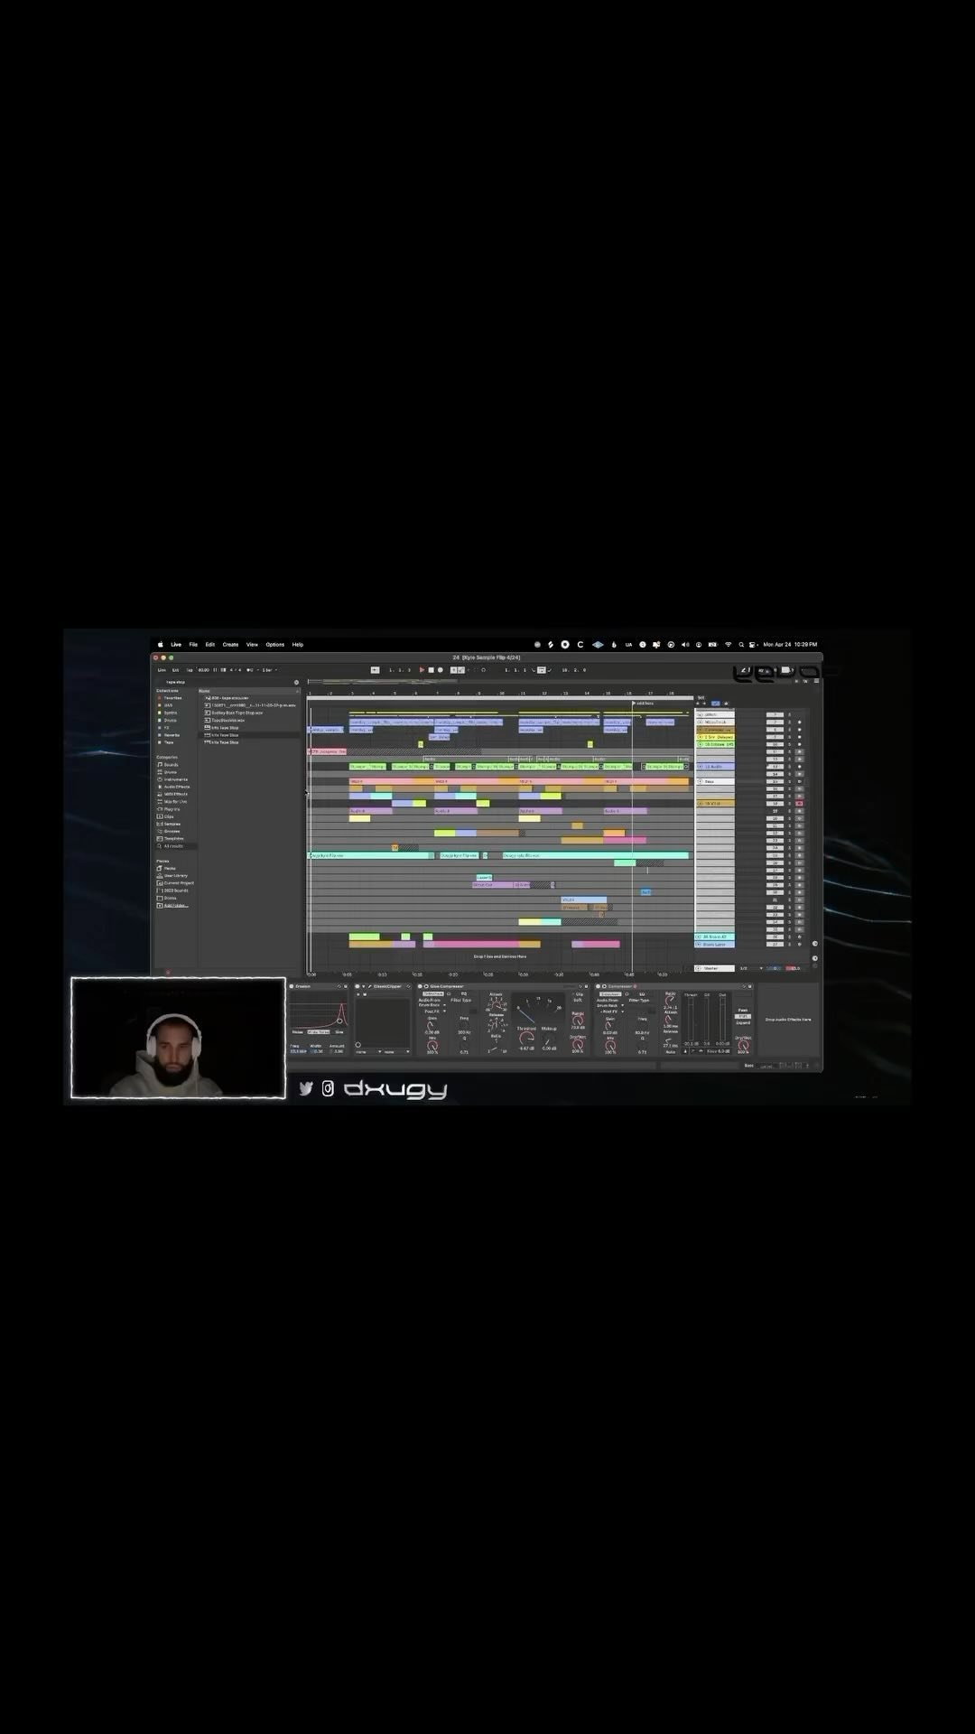Toggle the Glue Compressor device activator
The image size is (975, 1734).
point(420,986)
